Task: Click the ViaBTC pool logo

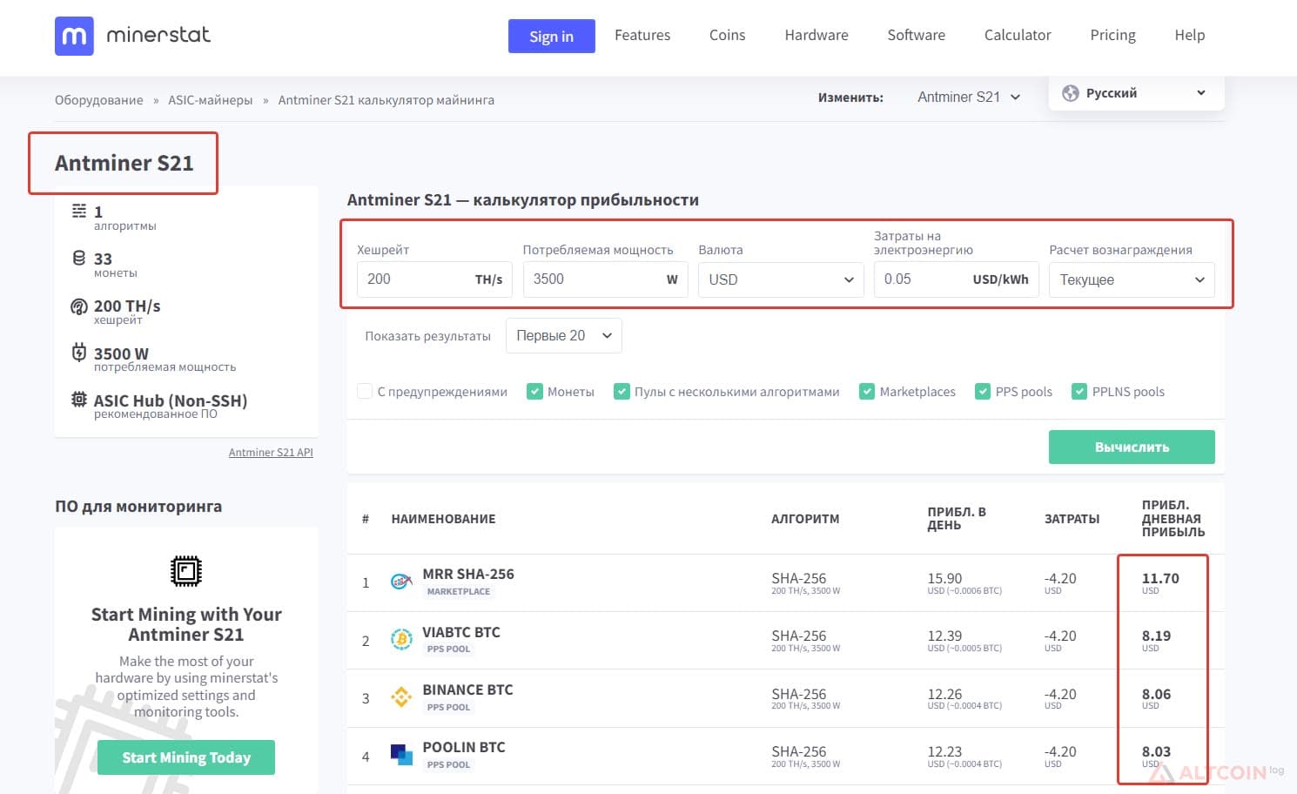Action: 401,640
